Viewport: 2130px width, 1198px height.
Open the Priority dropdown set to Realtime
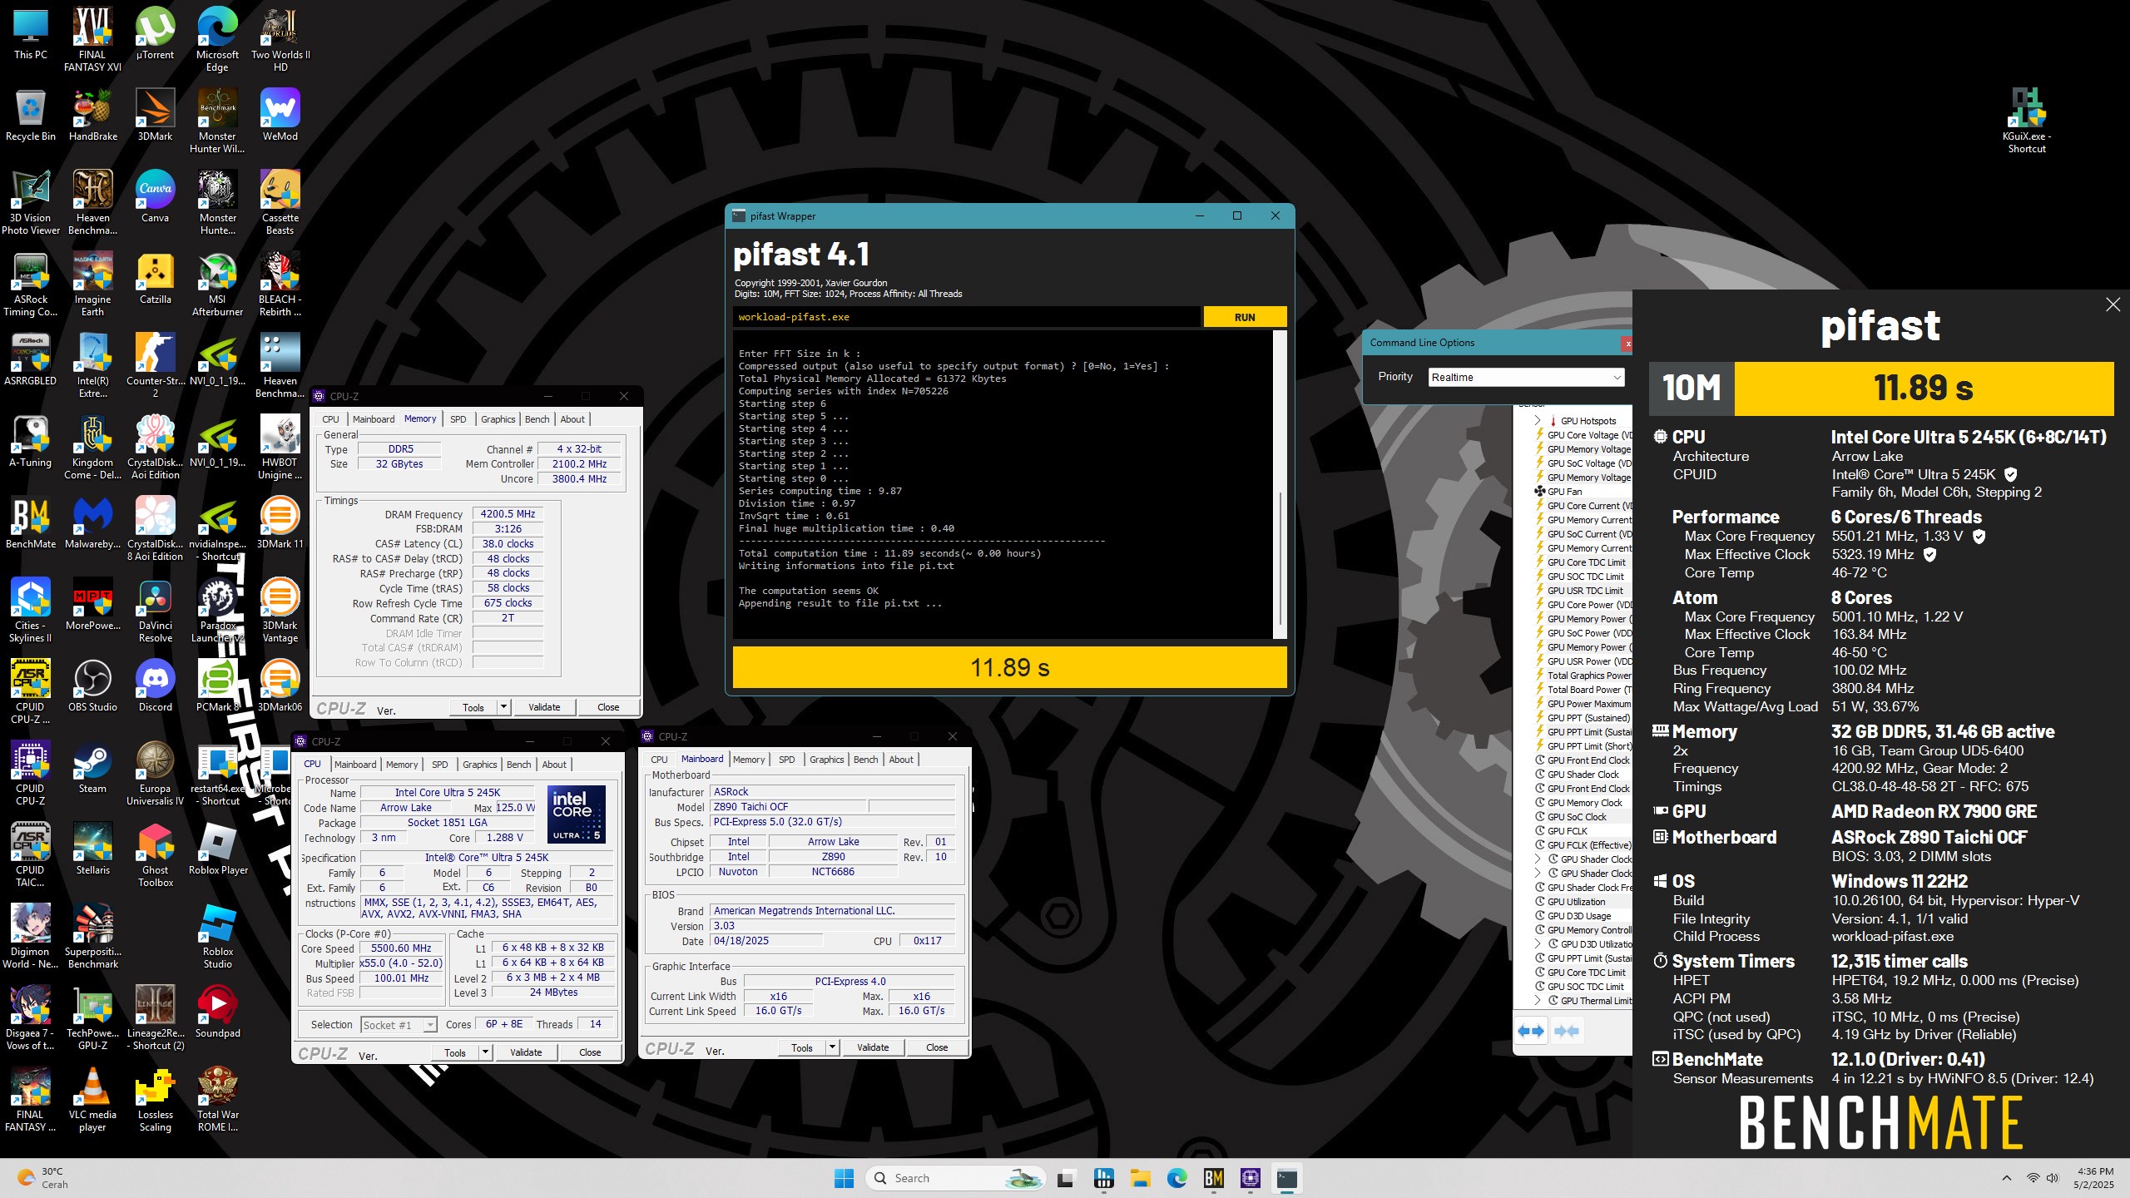1526,377
